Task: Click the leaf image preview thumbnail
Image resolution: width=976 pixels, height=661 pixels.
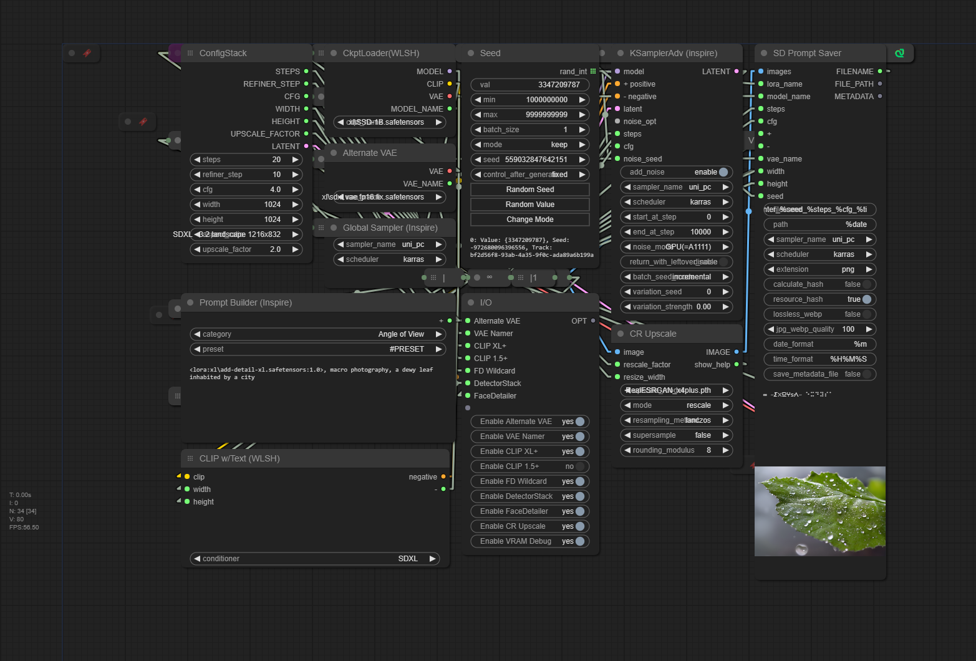Action: 819,511
